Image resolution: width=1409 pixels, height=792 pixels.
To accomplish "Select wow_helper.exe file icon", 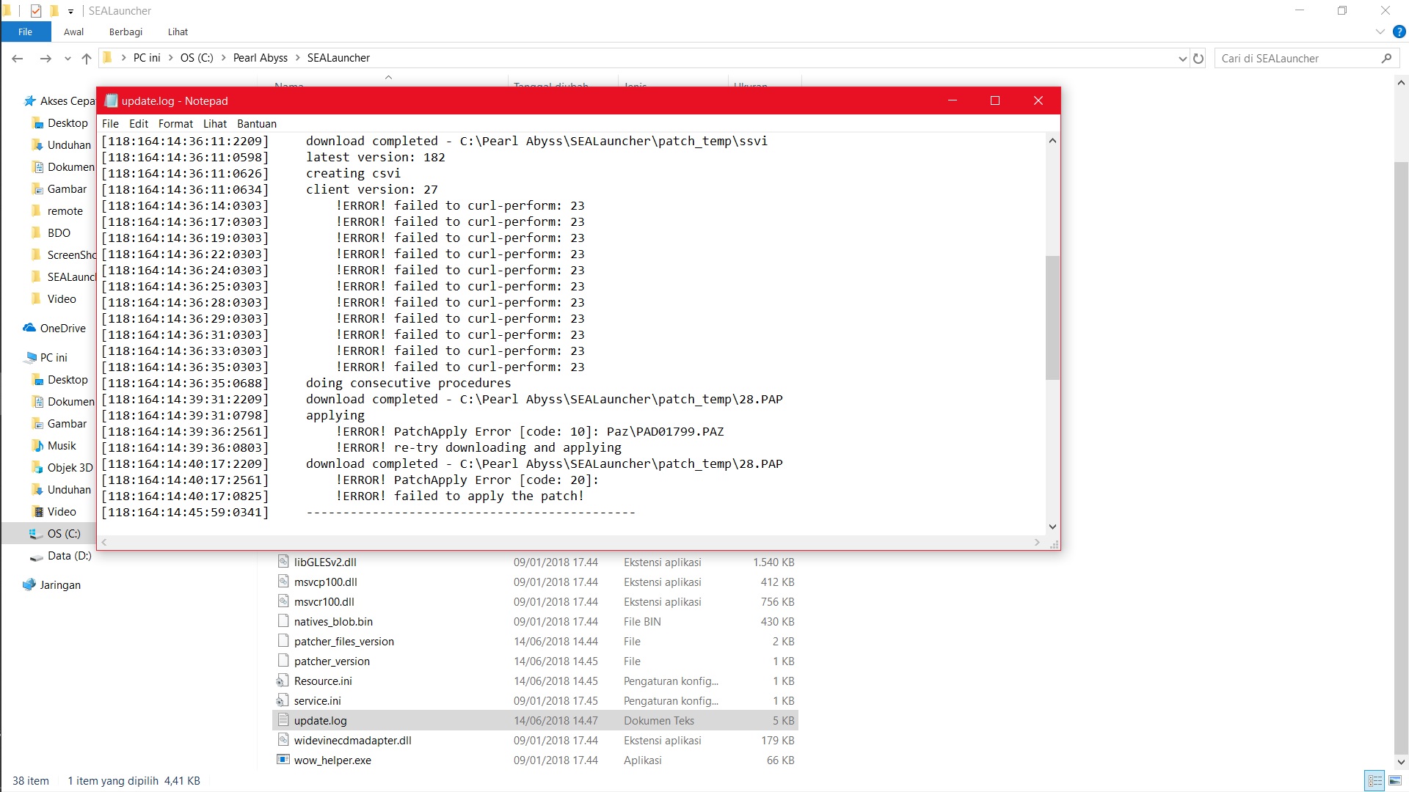I will (283, 760).
